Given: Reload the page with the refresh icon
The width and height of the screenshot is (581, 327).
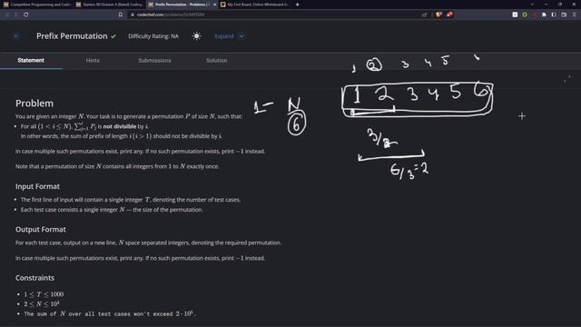Looking at the screenshot, I should [26, 15].
